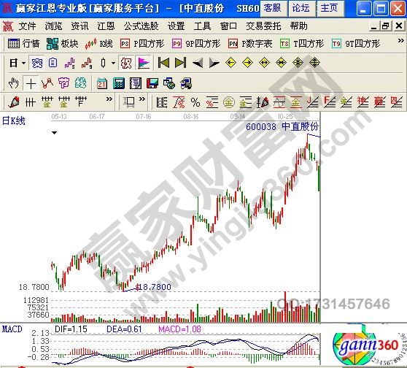
Task: Open the 交易委托 menu
Action: point(263,26)
